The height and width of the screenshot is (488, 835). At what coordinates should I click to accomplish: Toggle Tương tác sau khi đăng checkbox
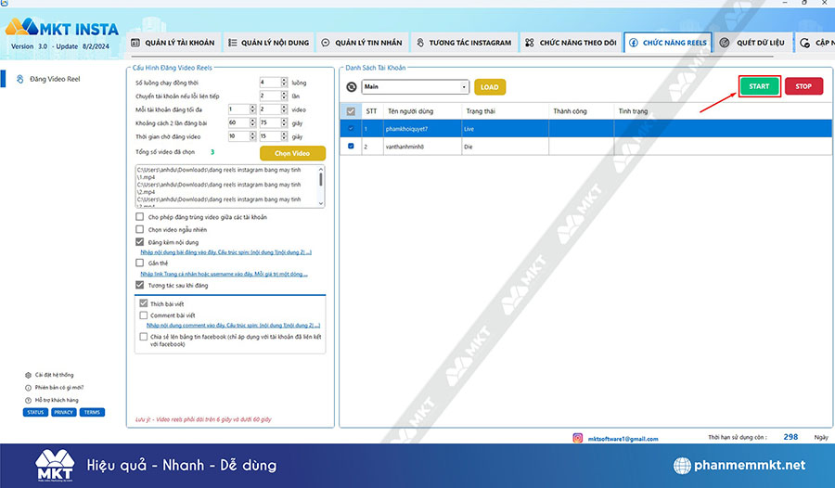click(x=139, y=285)
